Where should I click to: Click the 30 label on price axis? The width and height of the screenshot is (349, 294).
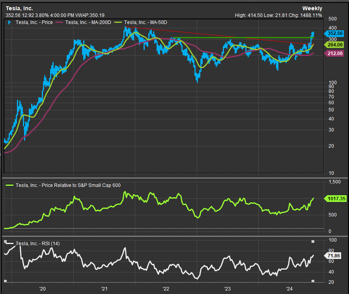pyautogui.click(x=331, y=130)
